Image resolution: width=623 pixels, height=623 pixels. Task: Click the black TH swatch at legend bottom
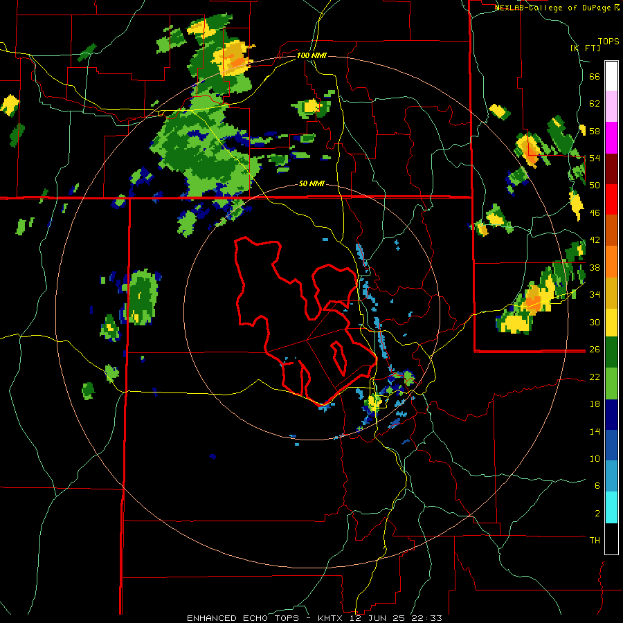click(611, 539)
